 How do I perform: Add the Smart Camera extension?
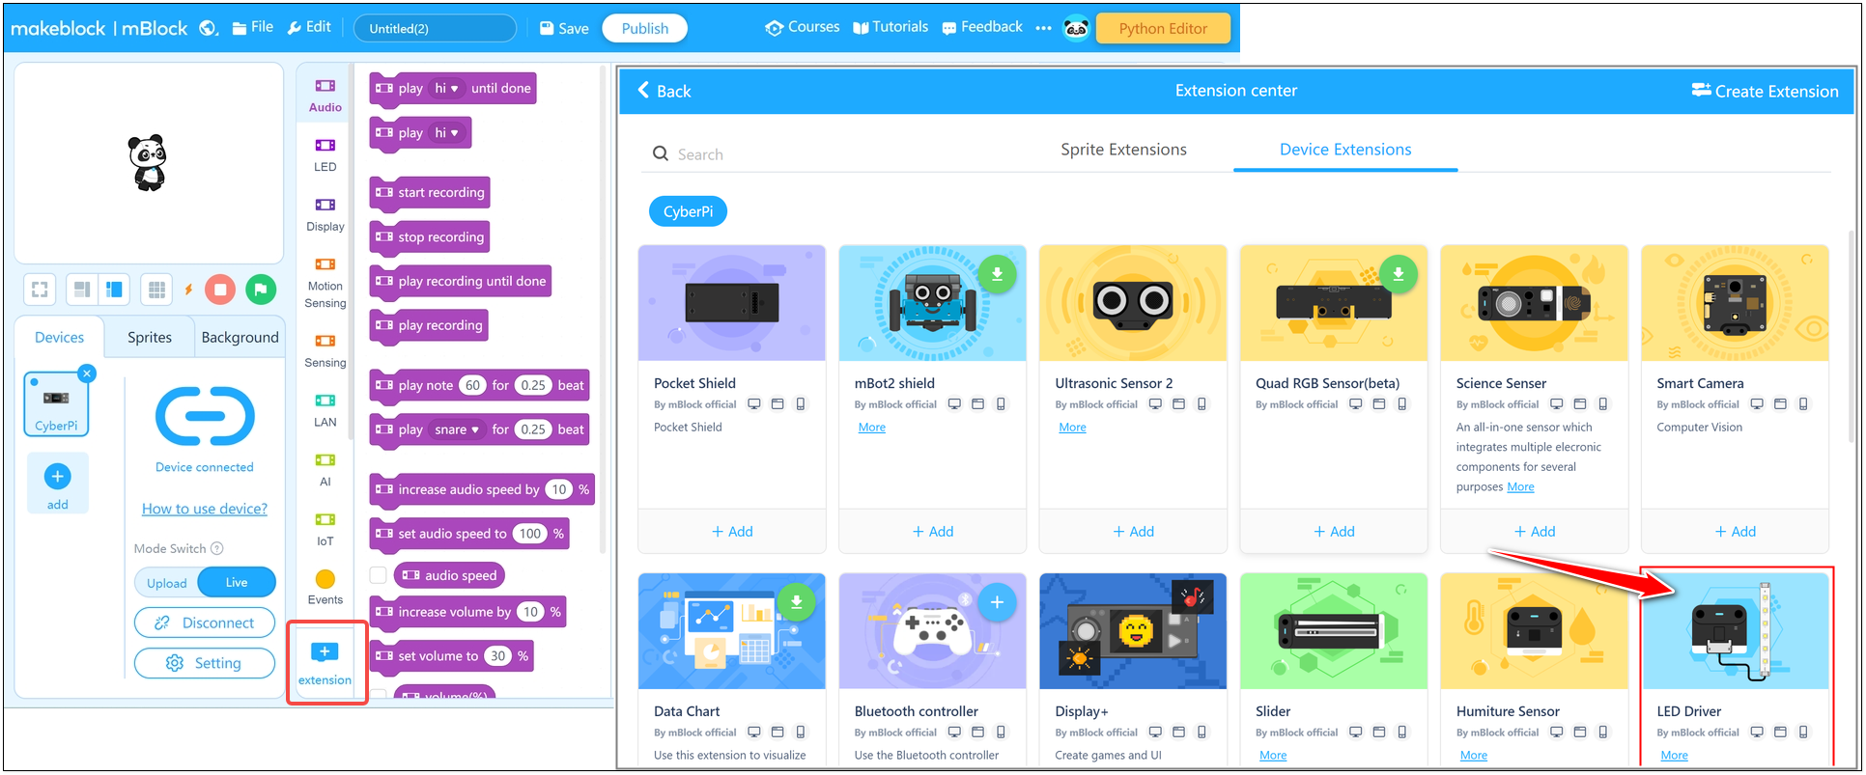pyautogui.click(x=1735, y=531)
